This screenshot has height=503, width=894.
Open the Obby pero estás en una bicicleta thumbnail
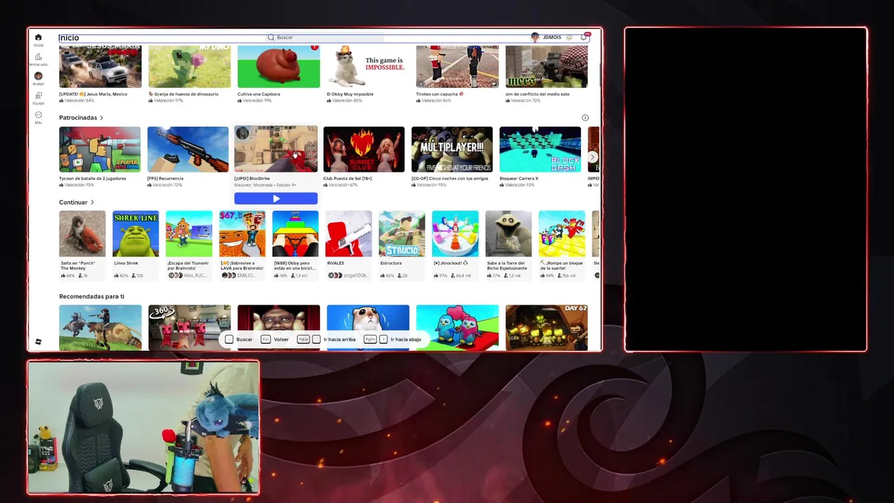pos(295,233)
